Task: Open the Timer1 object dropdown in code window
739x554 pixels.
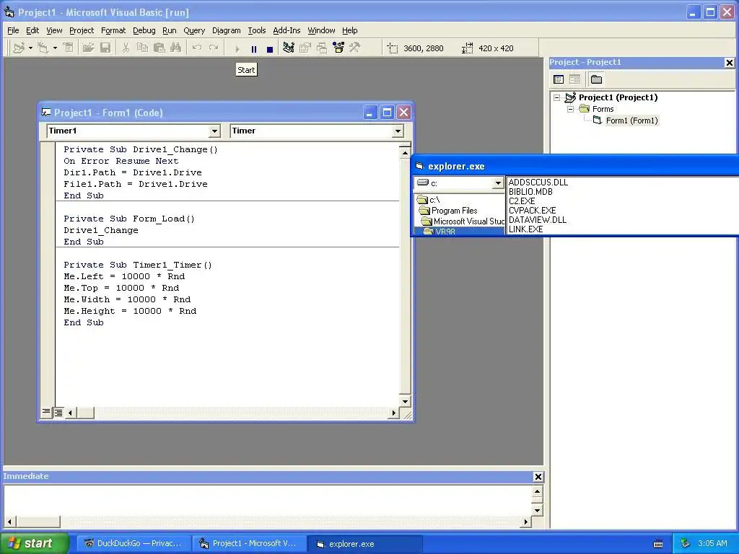Action: (x=214, y=131)
